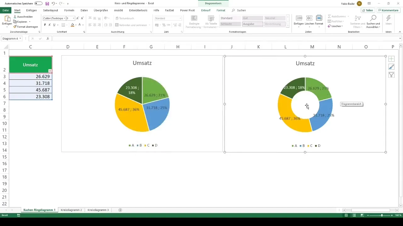Click the chart styles brush icon

tap(391, 67)
